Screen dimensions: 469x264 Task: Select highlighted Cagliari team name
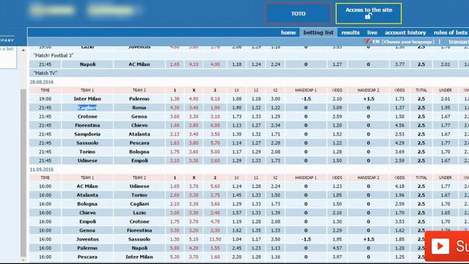(87, 108)
